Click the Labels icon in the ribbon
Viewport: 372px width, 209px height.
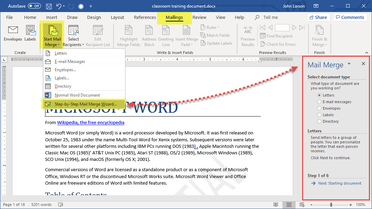30,31
